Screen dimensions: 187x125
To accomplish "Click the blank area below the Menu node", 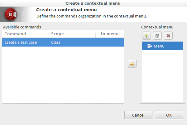I will 162,76.
